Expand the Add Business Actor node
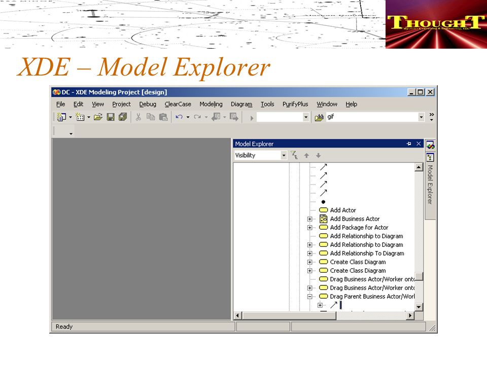Image resolution: width=487 pixels, height=365 pixels. (x=309, y=219)
